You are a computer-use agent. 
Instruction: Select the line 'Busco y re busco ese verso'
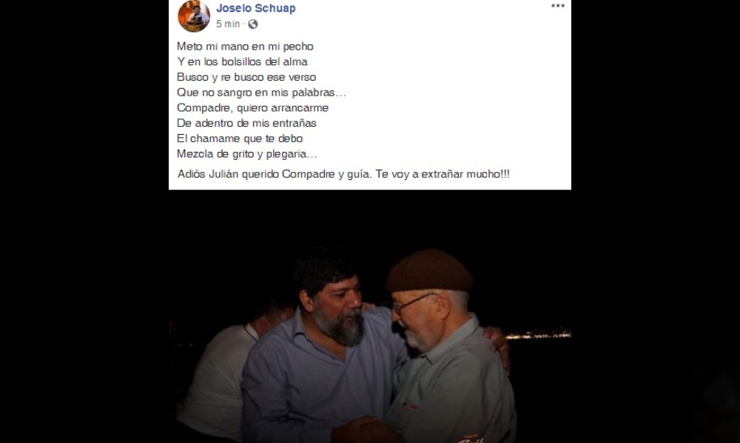point(246,77)
